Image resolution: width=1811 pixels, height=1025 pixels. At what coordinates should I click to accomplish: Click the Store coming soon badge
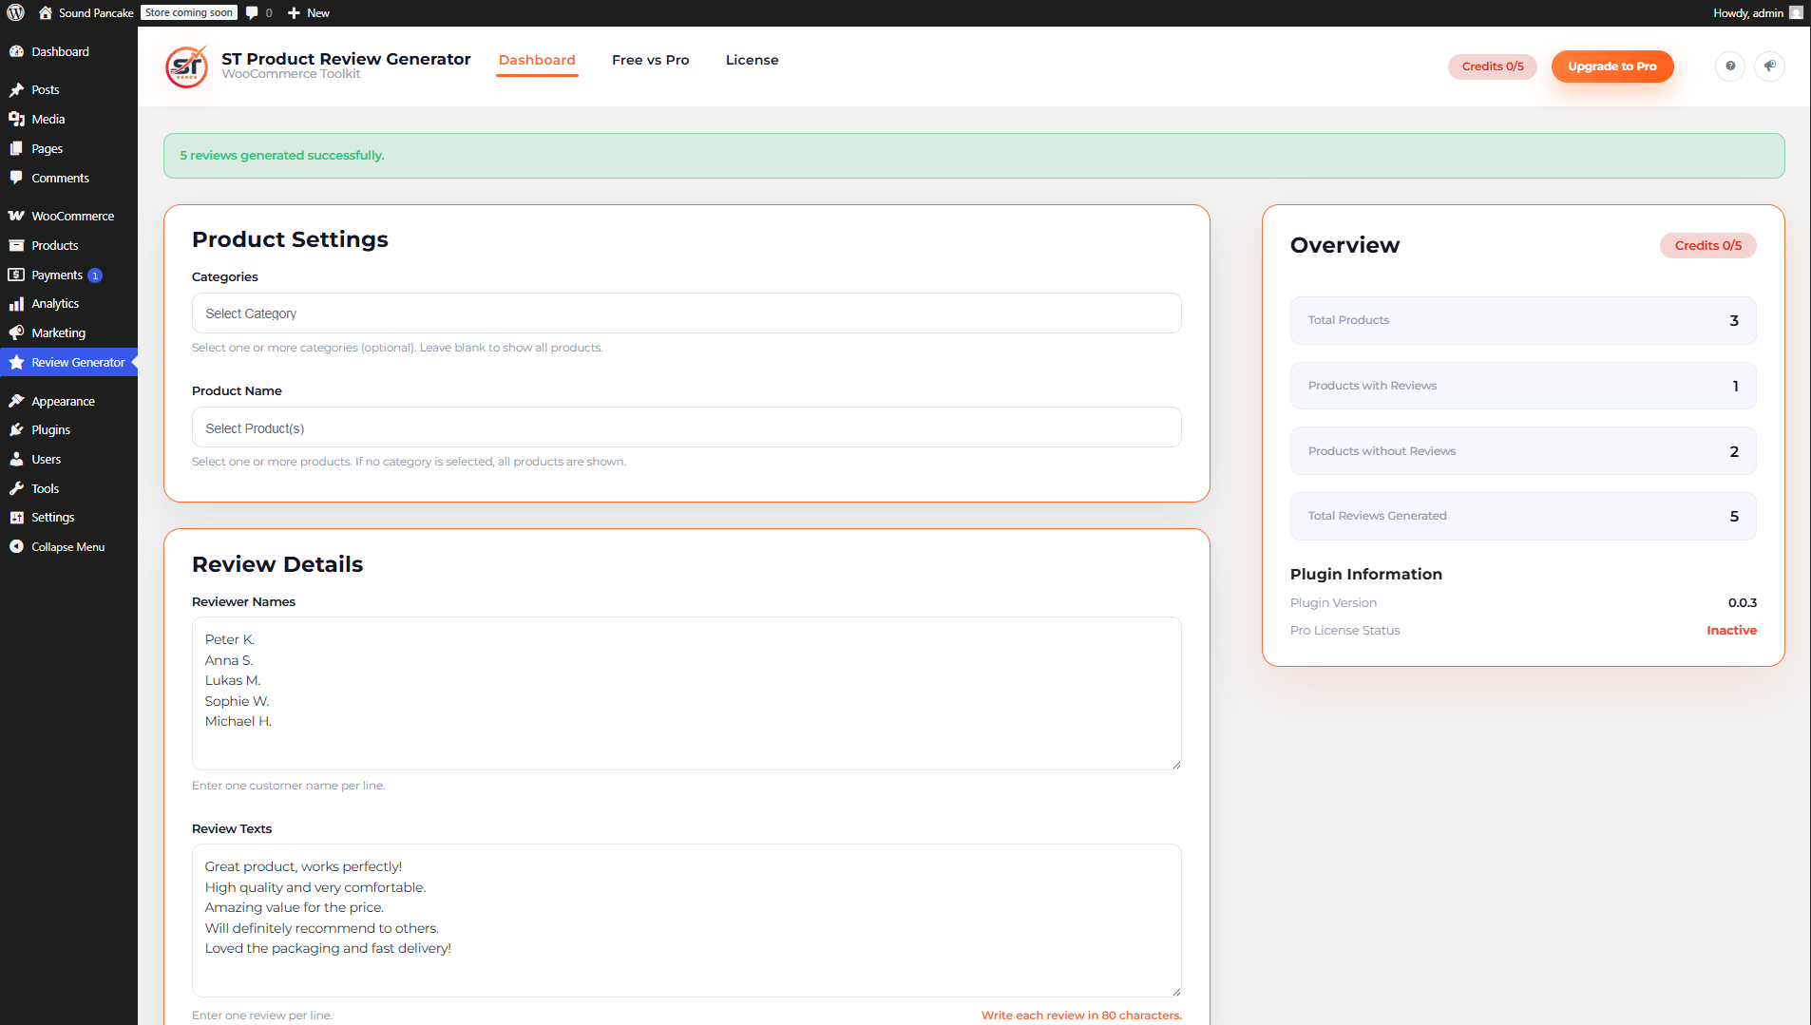187,12
